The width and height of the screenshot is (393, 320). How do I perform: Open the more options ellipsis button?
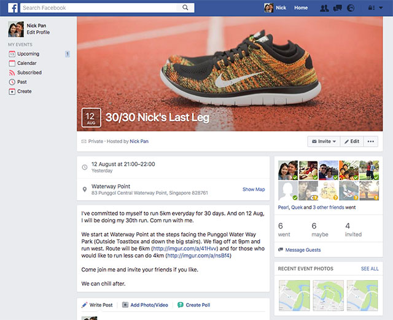(x=371, y=141)
